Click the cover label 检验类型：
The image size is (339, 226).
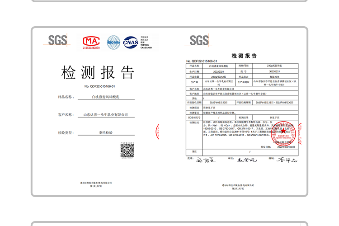pos(66,132)
